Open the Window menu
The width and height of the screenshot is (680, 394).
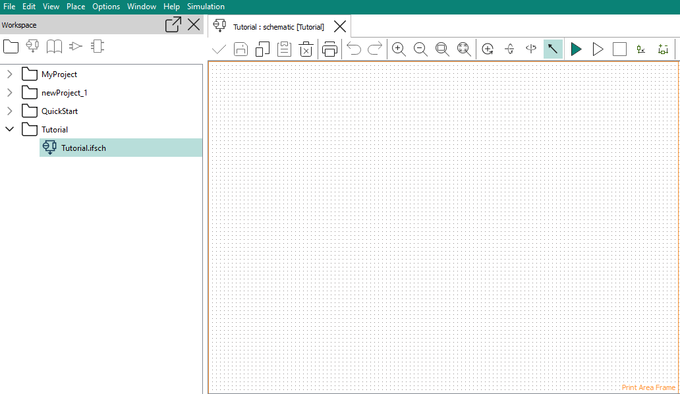click(142, 7)
